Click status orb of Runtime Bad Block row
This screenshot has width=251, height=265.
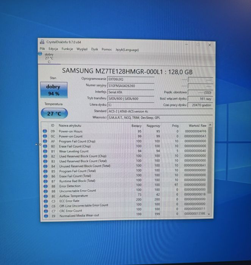pyautogui.click(x=45, y=181)
